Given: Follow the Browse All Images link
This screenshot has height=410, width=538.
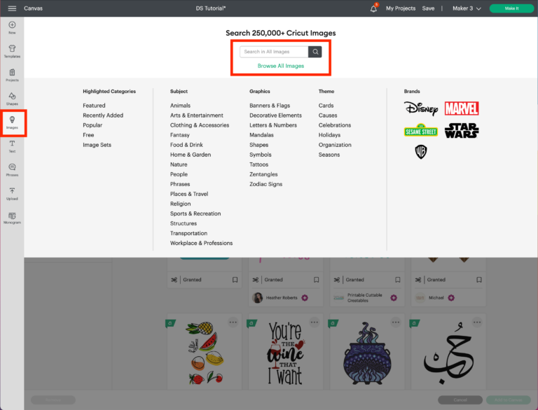Looking at the screenshot, I should pyautogui.click(x=280, y=66).
